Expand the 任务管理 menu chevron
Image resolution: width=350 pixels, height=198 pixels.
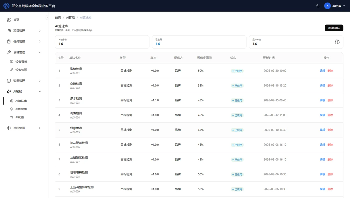[x=40, y=41]
